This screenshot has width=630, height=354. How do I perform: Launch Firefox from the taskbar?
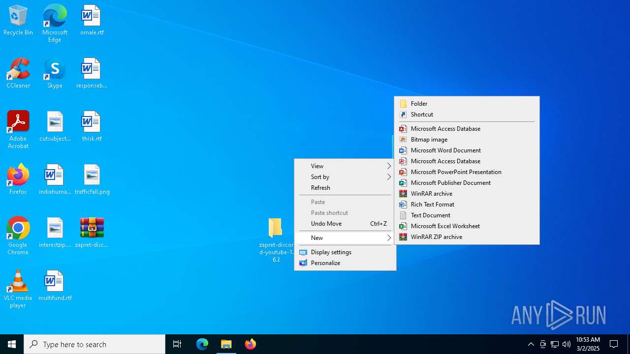(251, 344)
